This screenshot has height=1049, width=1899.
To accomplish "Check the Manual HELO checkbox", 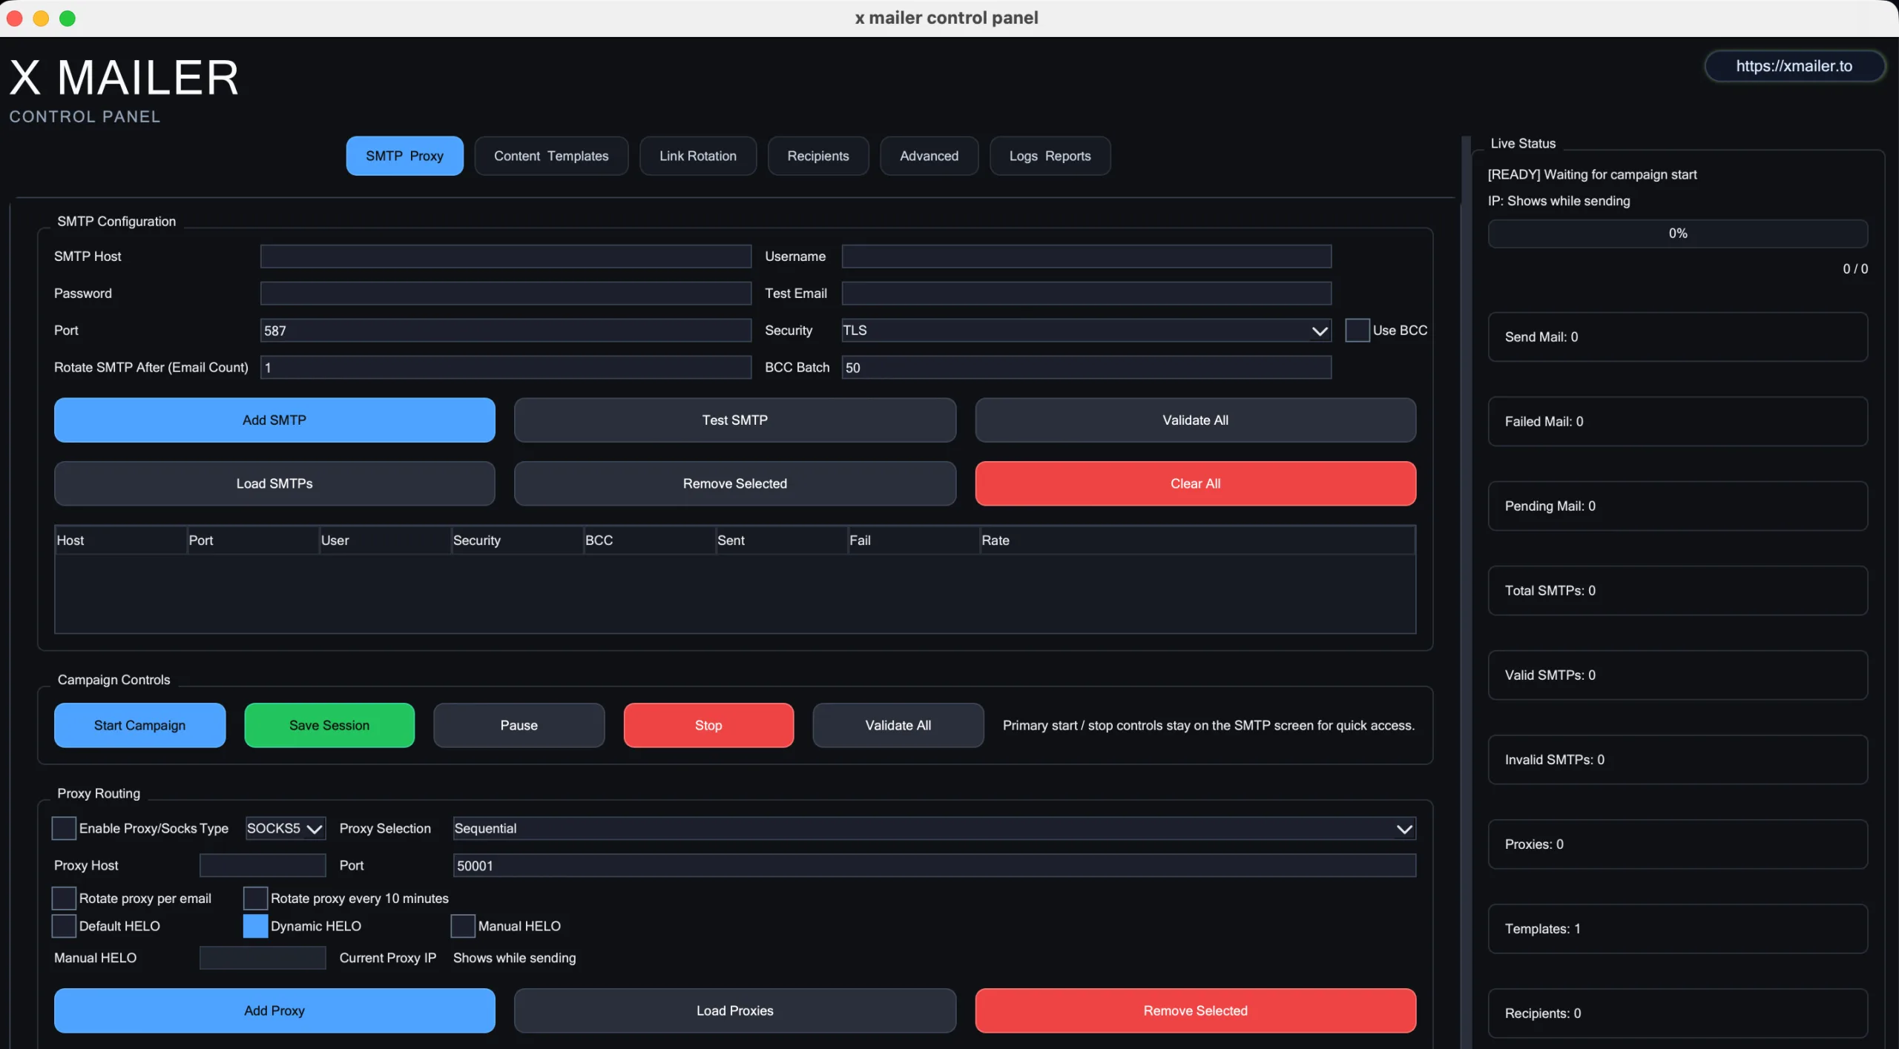I will click(x=463, y=927).
